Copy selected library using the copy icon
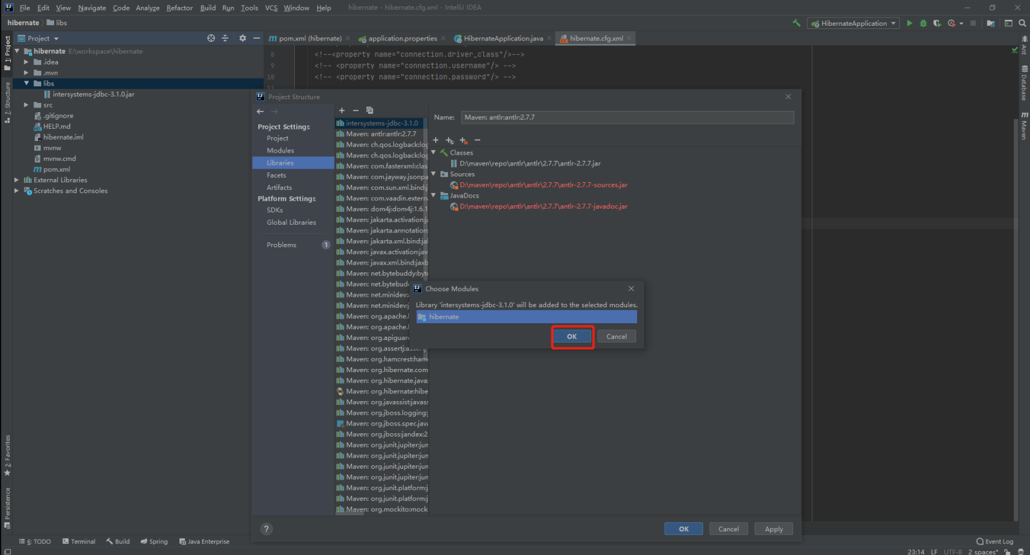 (370, 110)
